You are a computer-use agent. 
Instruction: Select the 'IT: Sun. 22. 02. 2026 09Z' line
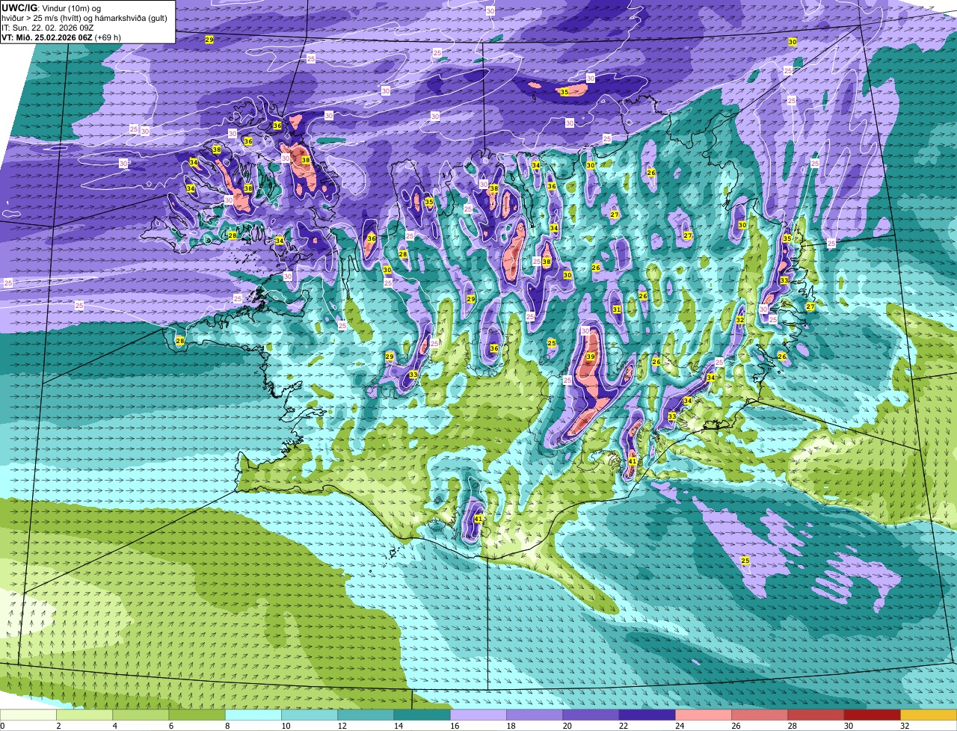tap(48, 28)
